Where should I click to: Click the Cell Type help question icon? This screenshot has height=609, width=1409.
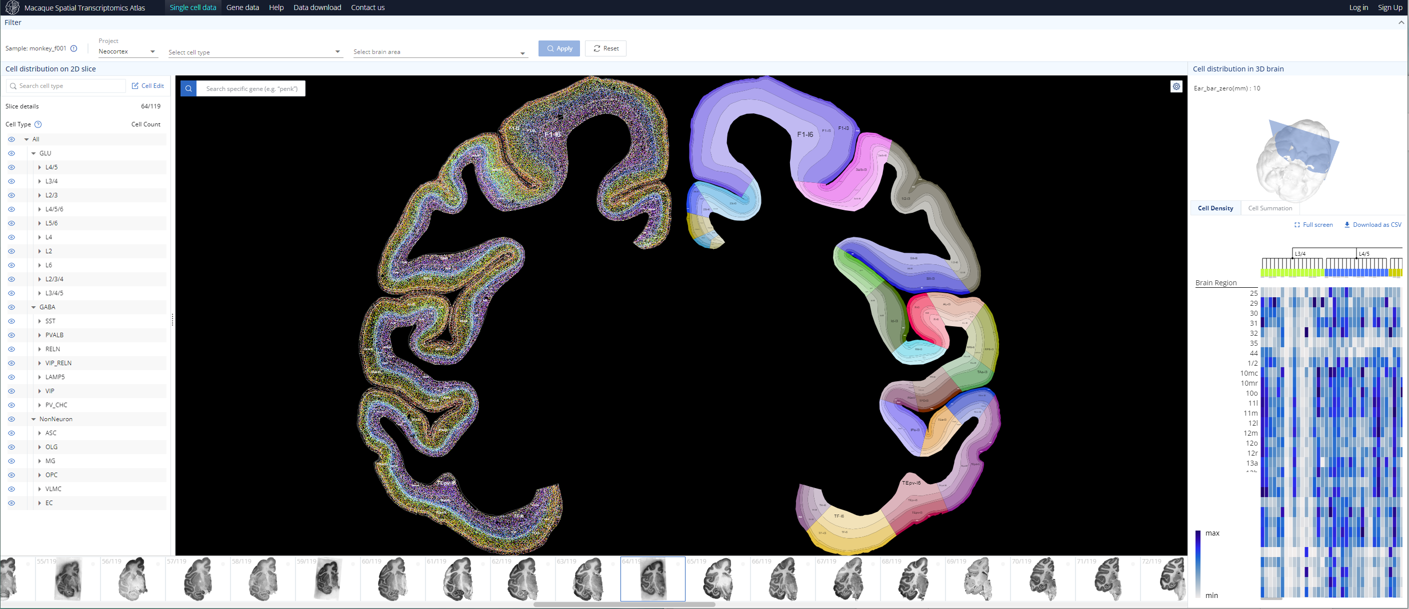click(x=37, y=124)
